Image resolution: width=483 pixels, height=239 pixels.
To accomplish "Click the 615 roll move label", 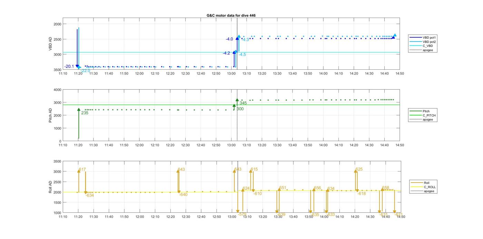I will point(254,169).
